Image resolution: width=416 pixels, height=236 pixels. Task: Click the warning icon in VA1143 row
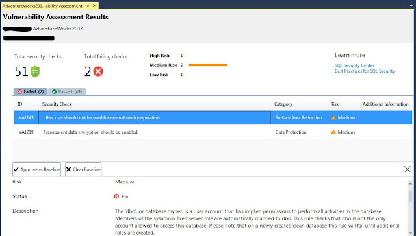coord(333,118)
